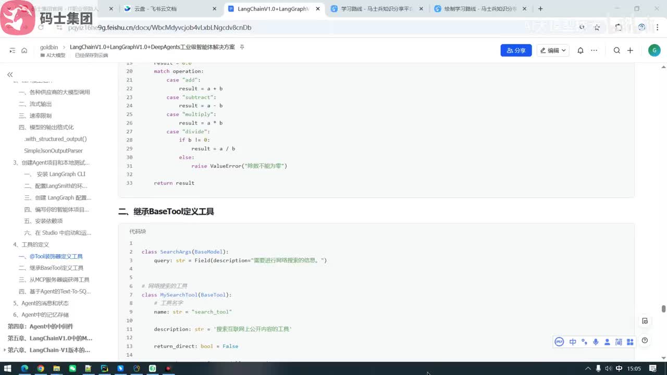Expand 第六章 LangChain-V1 chapter arrow

[4, 350]
